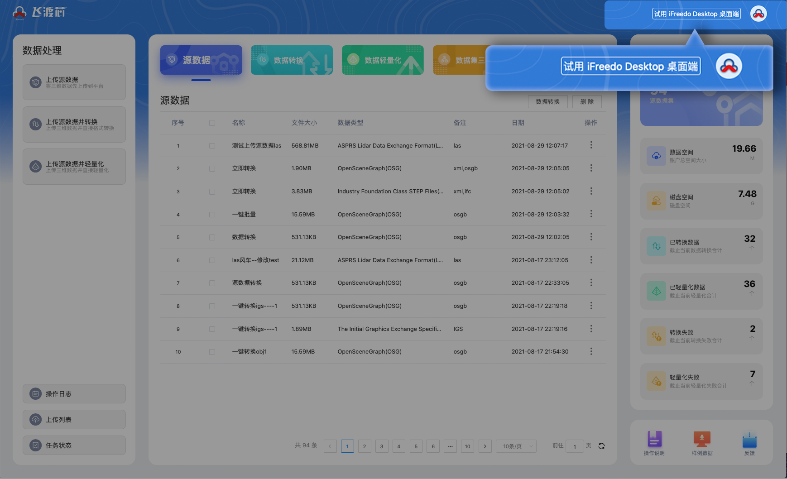
Task: Click the 568.81MB file size cell
Action: [x=305, y=146]
